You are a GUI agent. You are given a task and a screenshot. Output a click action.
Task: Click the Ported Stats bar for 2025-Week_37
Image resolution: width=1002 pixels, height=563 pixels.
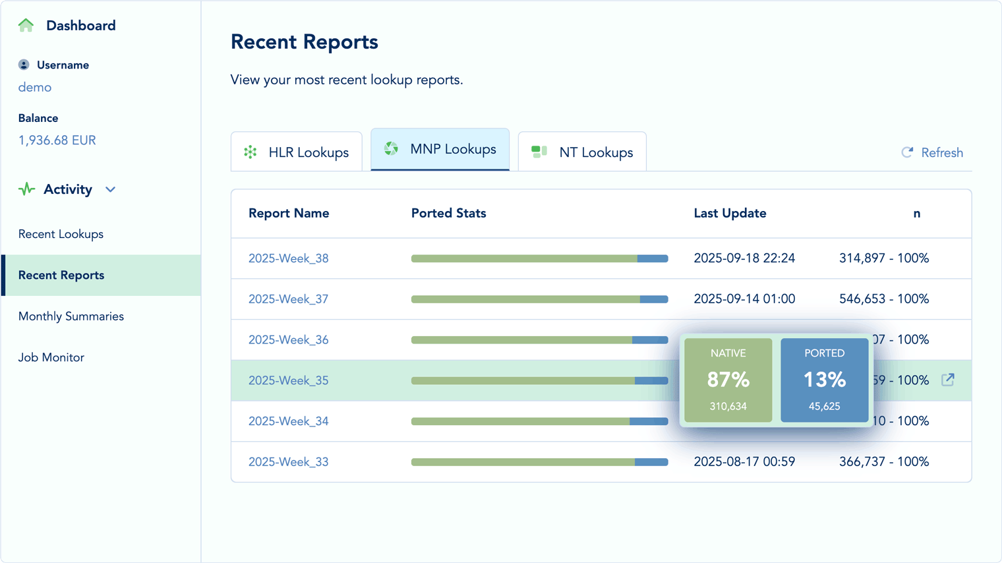pyautogui.click(x=539, y=299)
